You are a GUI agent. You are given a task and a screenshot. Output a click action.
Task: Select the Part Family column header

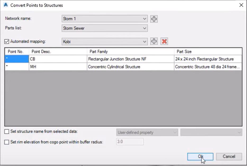pos(131,51)
